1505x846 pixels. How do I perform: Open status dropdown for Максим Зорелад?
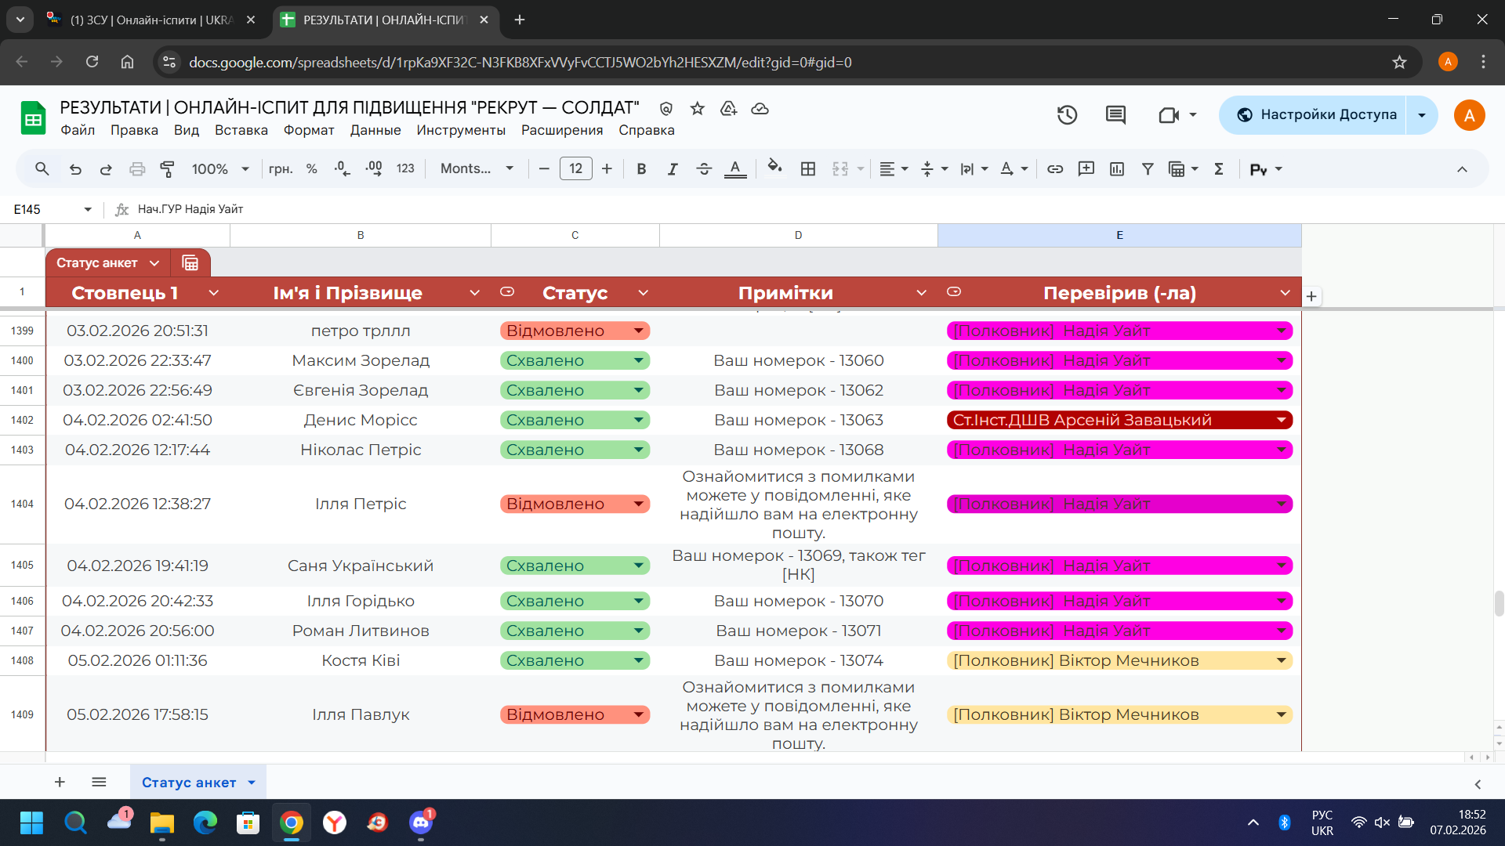pyautogui.click(x=639, y=360)
